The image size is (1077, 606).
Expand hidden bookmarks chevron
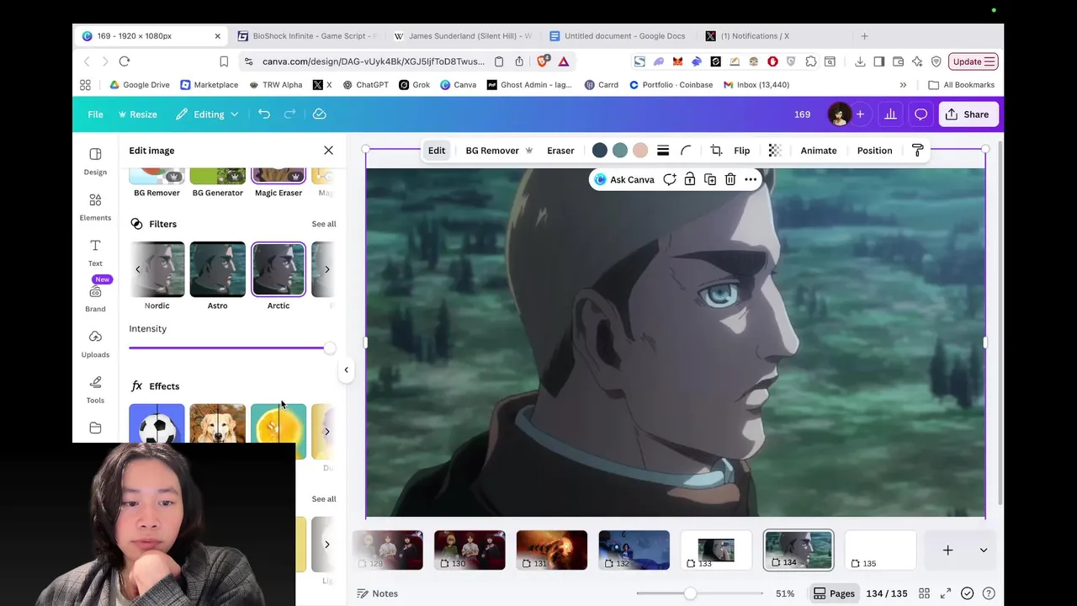903,85
